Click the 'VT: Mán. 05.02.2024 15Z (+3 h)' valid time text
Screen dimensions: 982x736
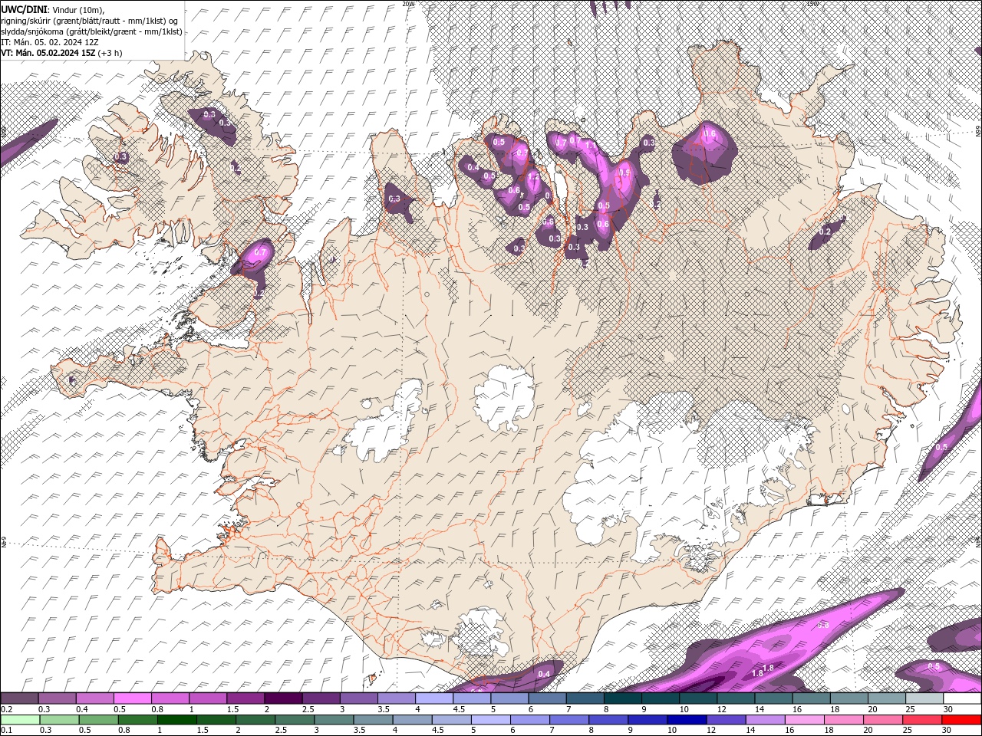pos(61,53)
